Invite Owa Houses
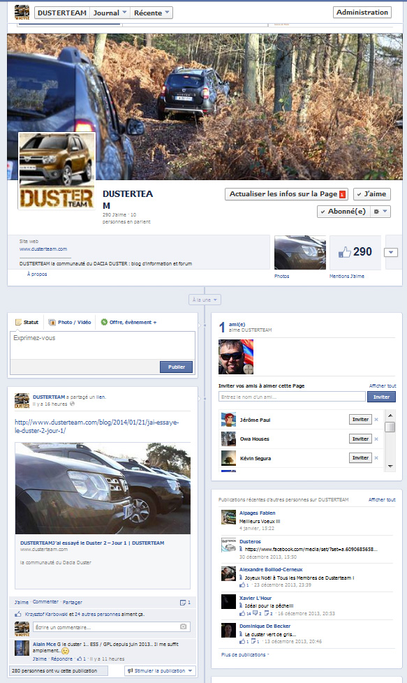The width and height of the screenshot is (407, 683). pyautogui.click(x=360, y=439)
